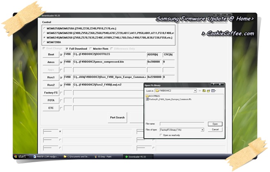The width and height of the screenshot is (270, 172).
Task: Click the Rsrc2 file button
Action: coord(51,85)
